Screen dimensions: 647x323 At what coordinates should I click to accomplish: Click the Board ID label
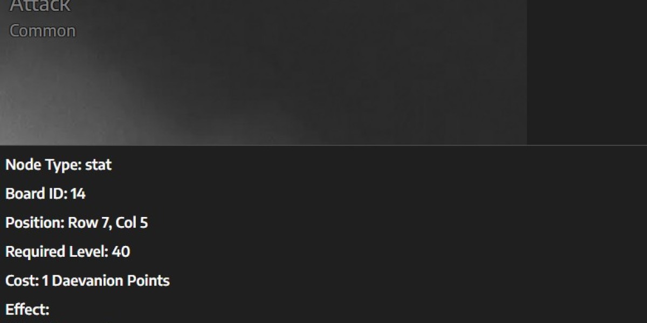36,194
